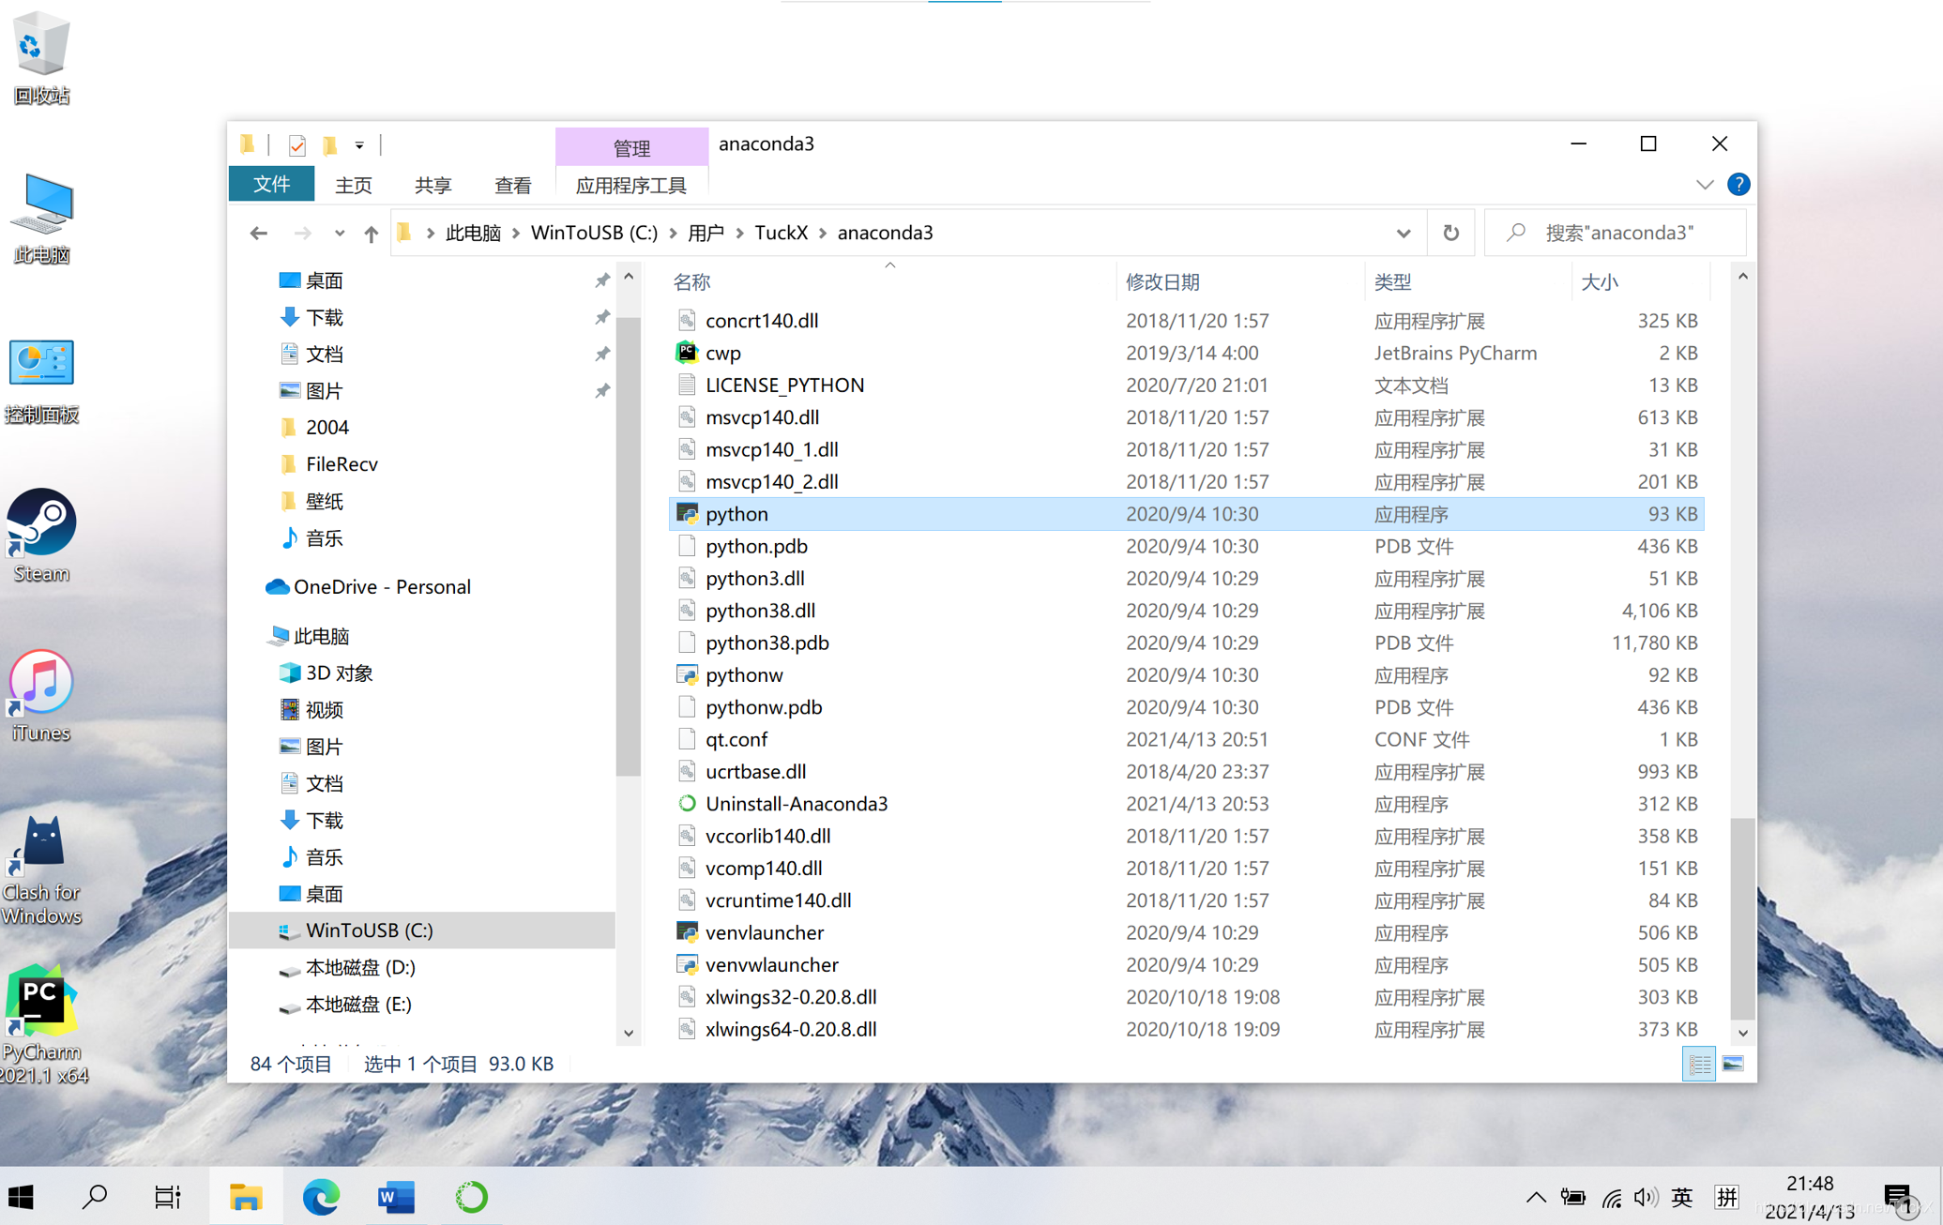Click the properties checkmark quick access icon

coord(297,145)
